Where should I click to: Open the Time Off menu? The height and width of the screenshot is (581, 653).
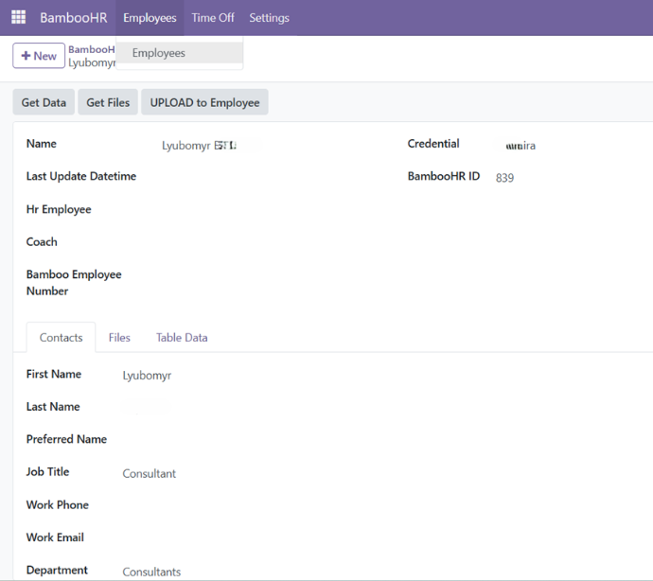click(212, 18)
